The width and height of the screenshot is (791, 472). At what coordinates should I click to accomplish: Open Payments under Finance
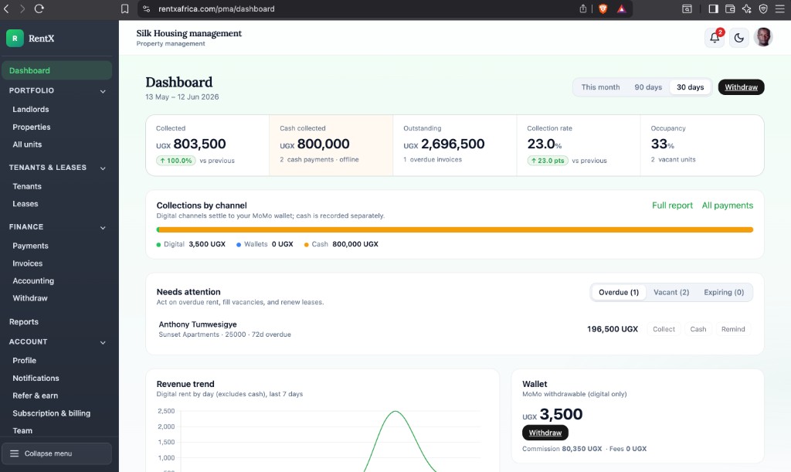(x=30, y=246)
